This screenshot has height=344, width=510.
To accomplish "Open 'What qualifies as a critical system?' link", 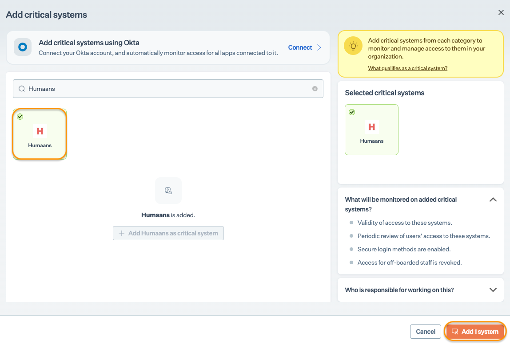I will (407, 68).
